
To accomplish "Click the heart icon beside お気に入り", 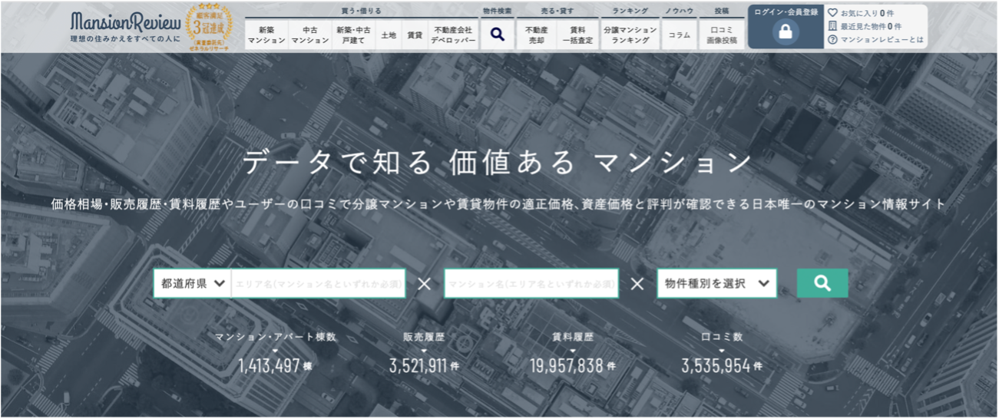I will pyautogui.click(x=832, y=13).
